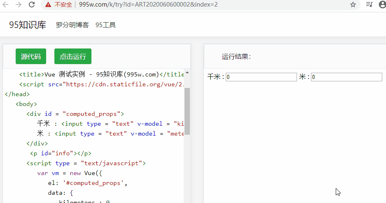386x203 pixels.
Task: Focus the 米 input field
Action: (346, 77)
